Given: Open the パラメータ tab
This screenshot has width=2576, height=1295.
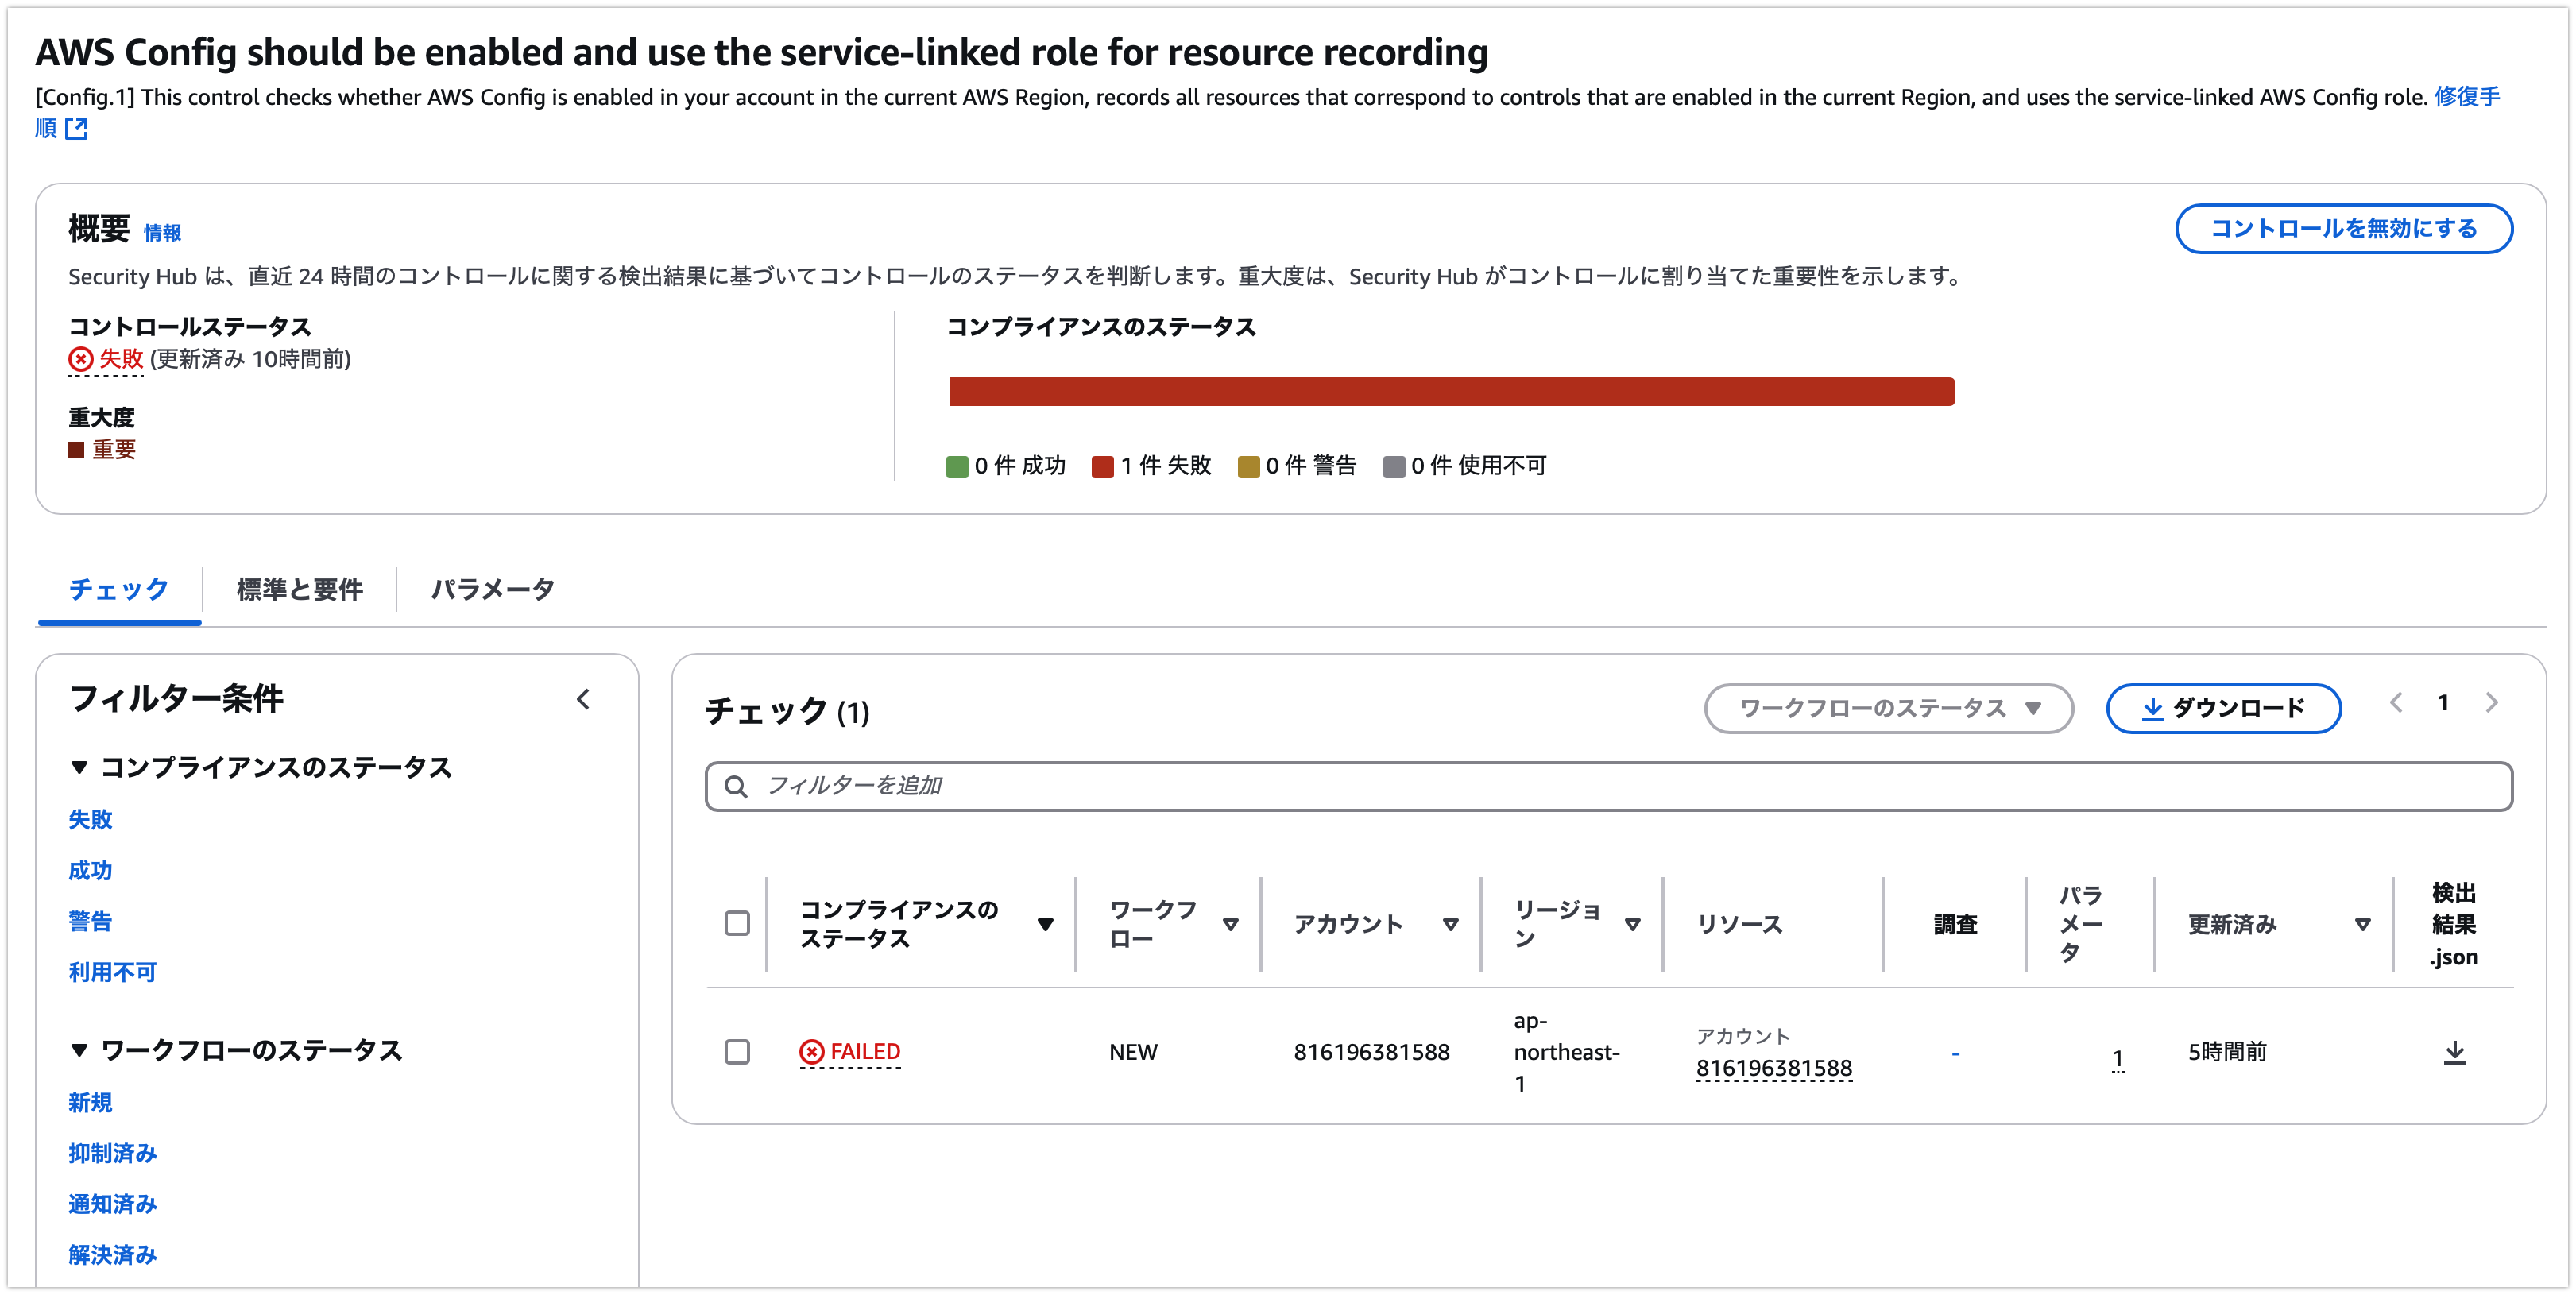Looking at the screenshot, I should [492, 590].
